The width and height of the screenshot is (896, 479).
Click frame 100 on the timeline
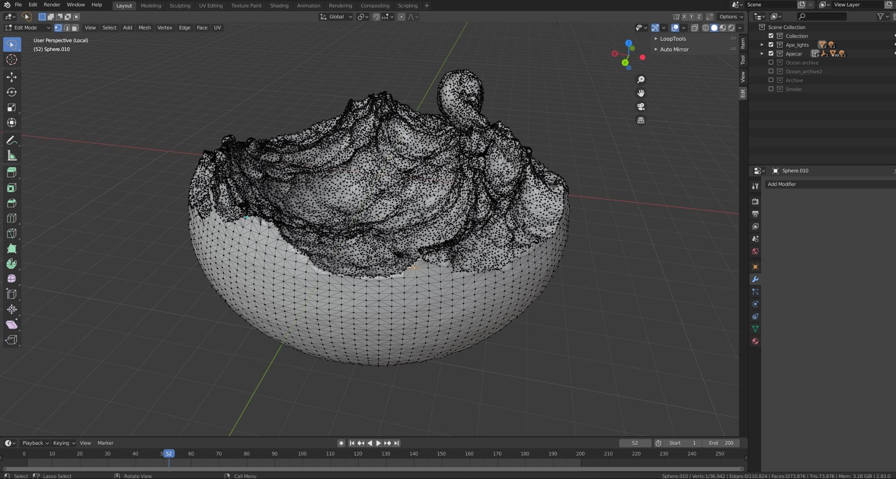click(302, 454)
